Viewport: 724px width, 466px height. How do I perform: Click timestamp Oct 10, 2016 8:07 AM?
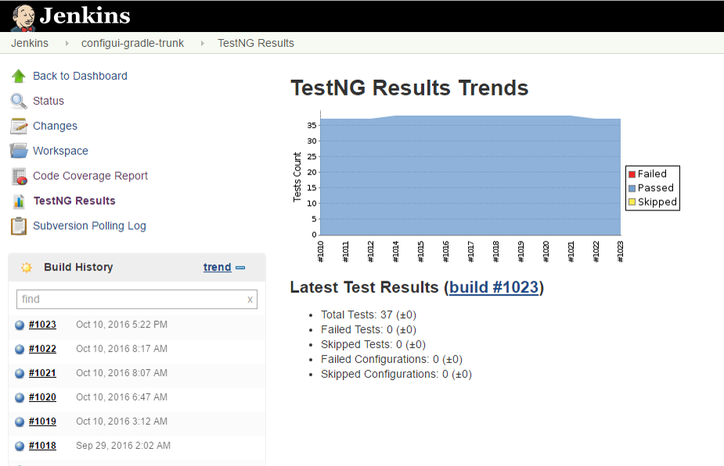pyautogui.click(x=121, y=373)
